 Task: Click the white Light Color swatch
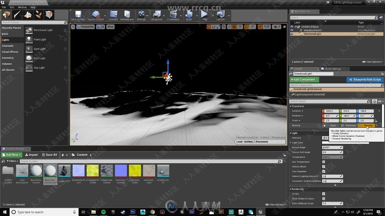pos(346,143)
